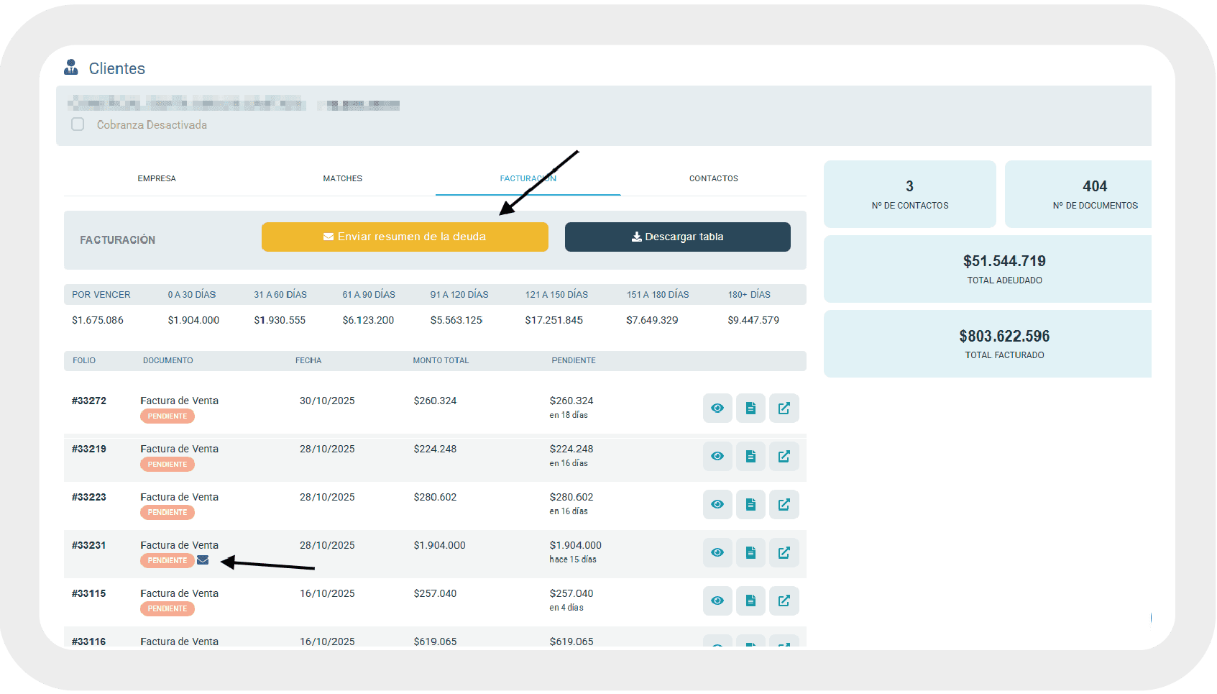1217x694 pixels.
Task: Toggle the Cobranza Desactivada checkbox
Action: pos(78,124)
